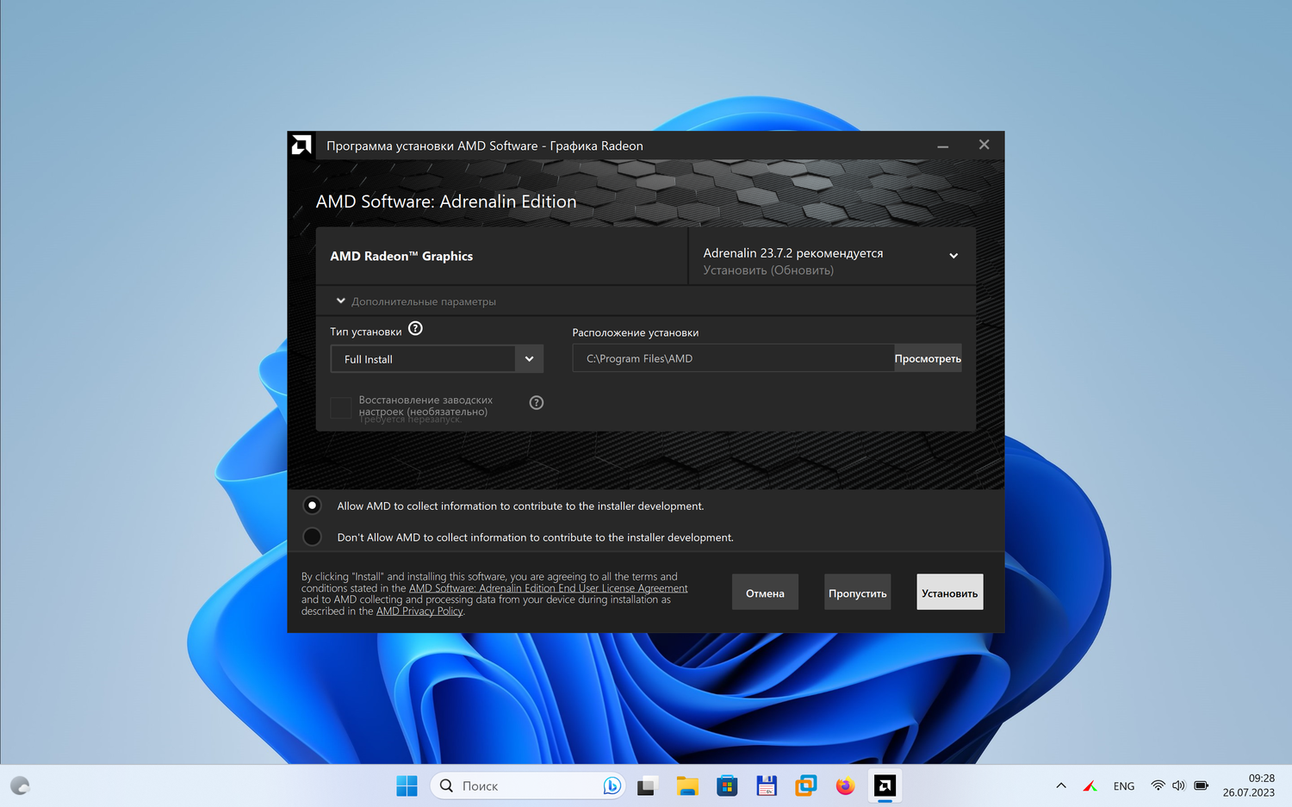Viewport: 1292px width, 807px height.
Task: Click the Расположение установки label
Action: tap(636, 332)
